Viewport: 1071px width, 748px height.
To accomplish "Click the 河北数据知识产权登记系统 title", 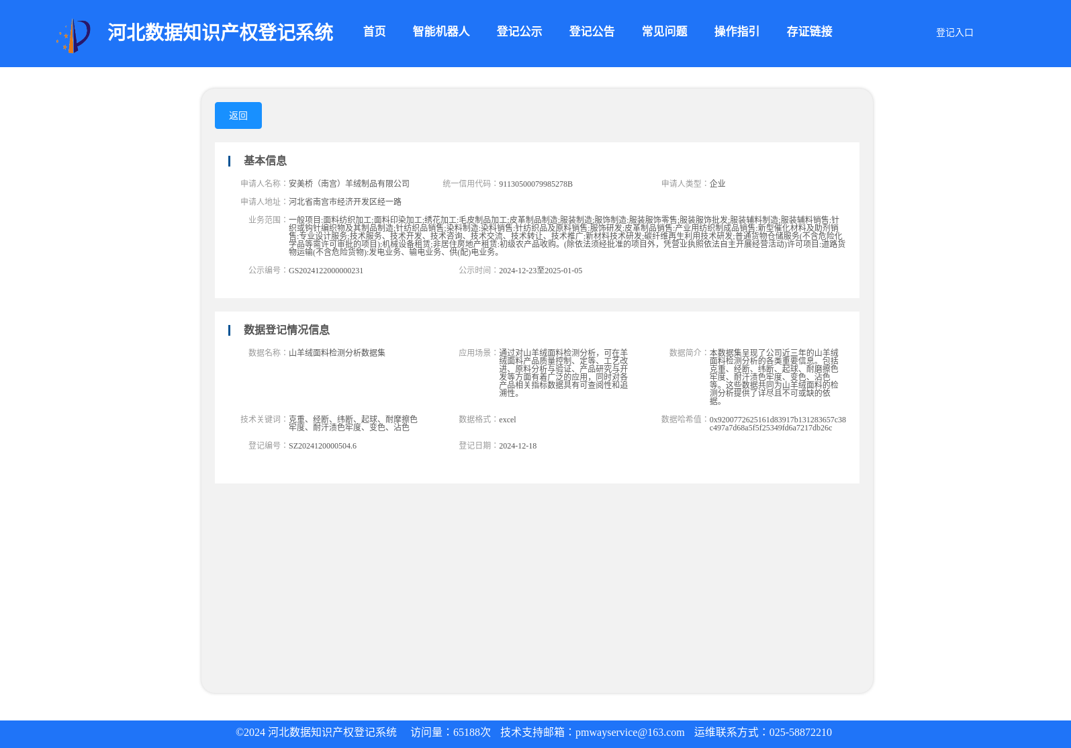I will tap(220, 32).
